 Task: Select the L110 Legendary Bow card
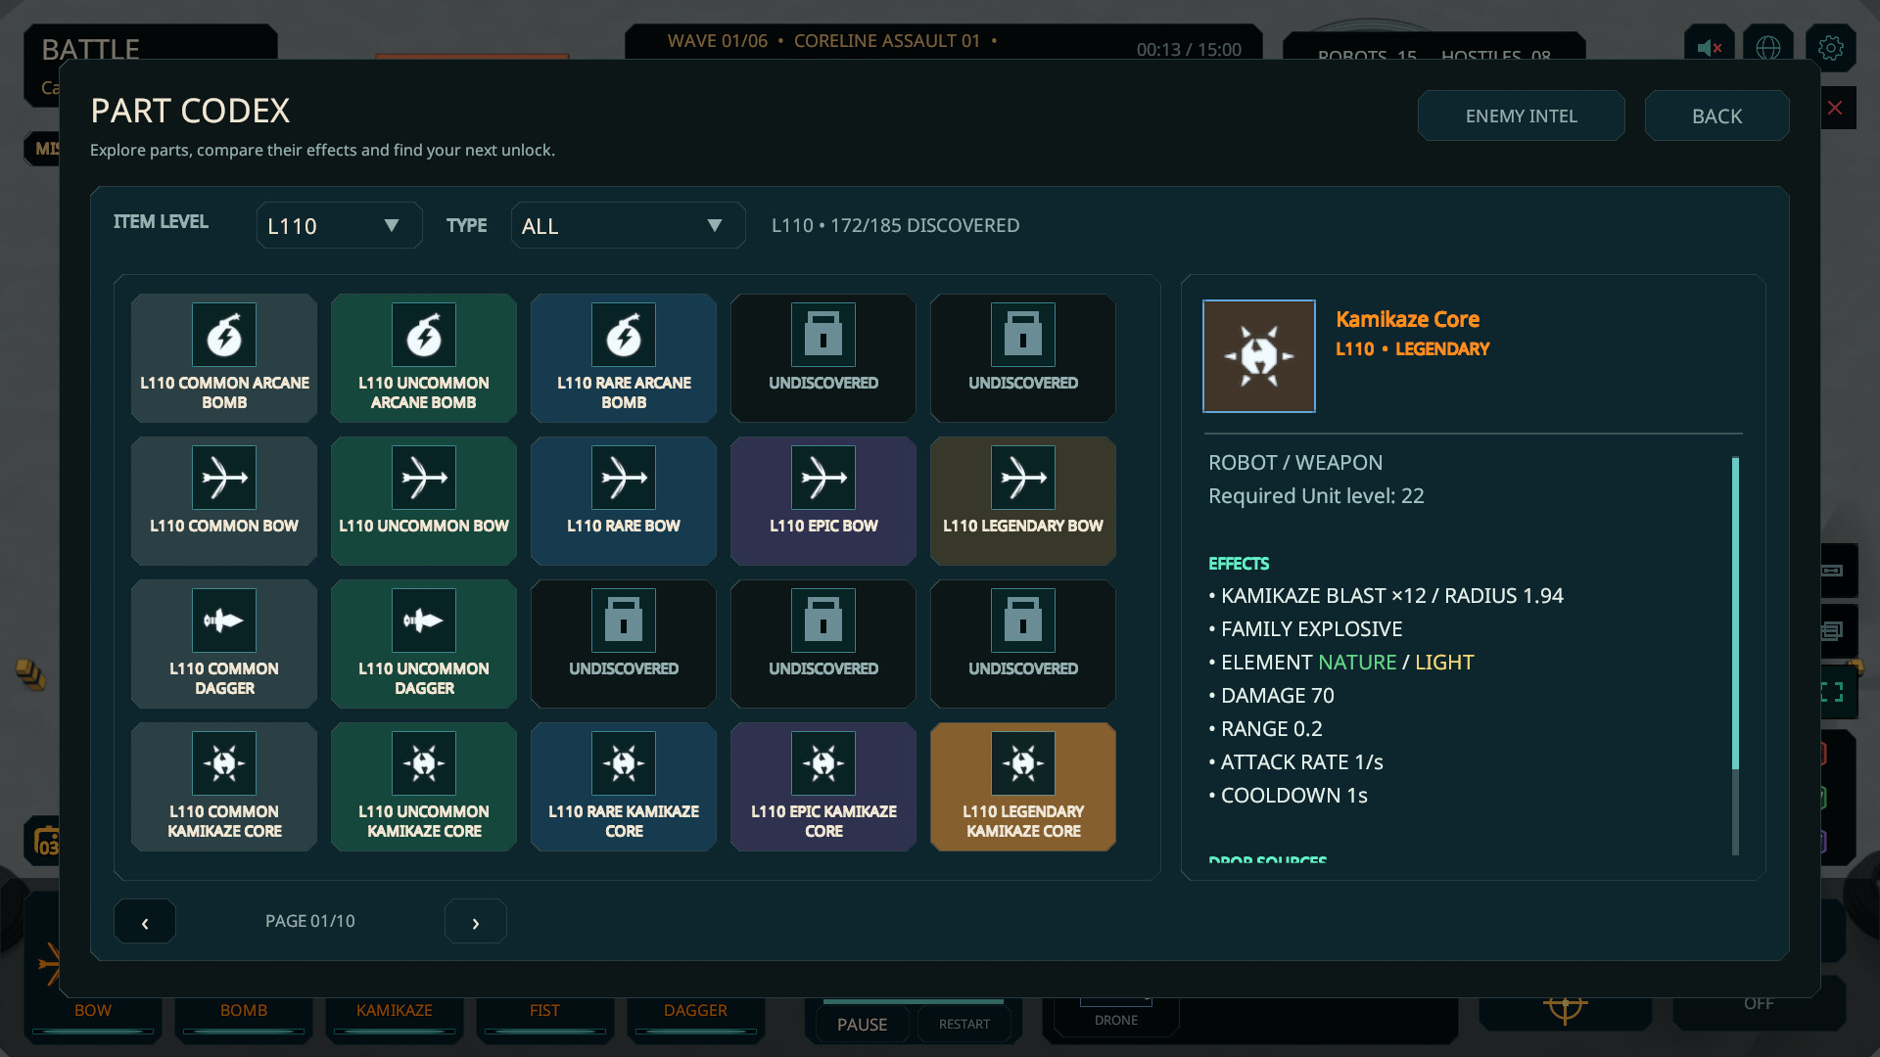[1023, 501]
